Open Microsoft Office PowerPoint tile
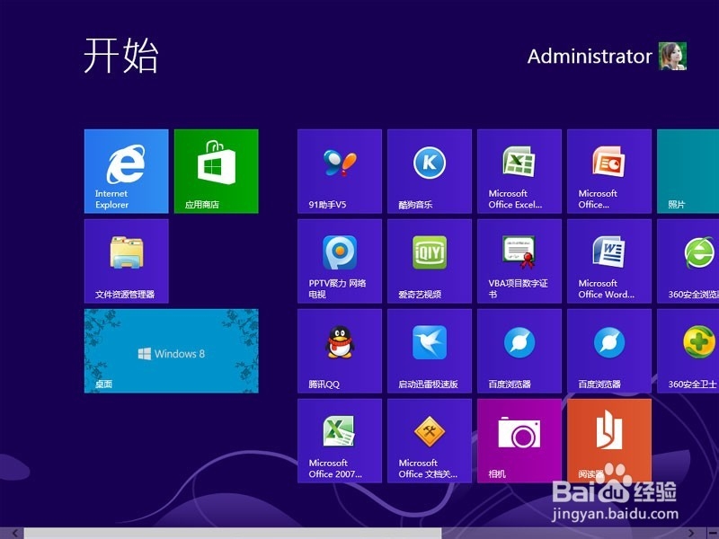 [608, 171]
